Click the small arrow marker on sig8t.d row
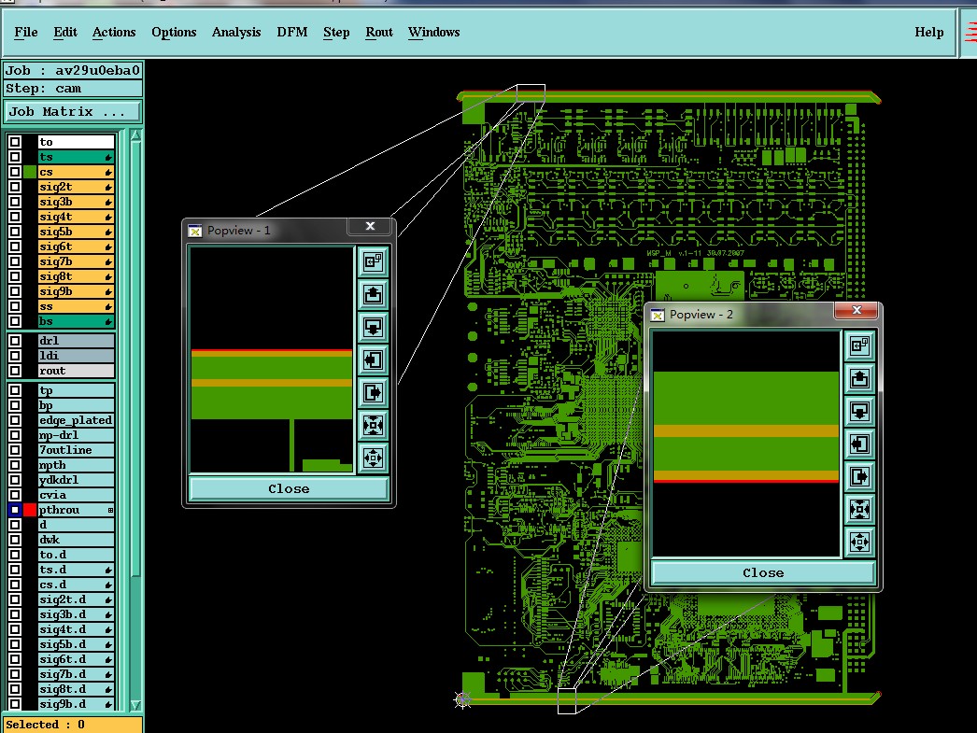Screen dimensions: 977x733 108,689
